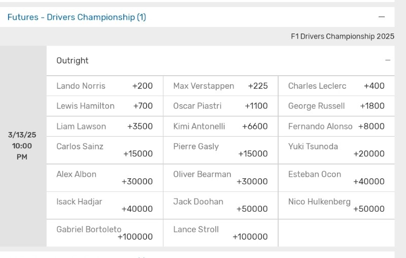The image size is (406, 258).
Task: Select Max Verstappen at +225
Action: click(x=221, y=86)
